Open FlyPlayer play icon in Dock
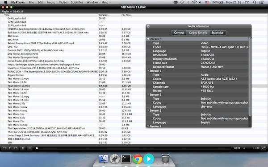The width and height of the screenshot is (268, 167). 149,159
